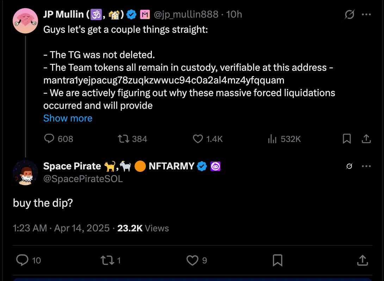Screen dimensions: 384x281
Task: Bookmark JP Mullin's post
Action: [x=347, y=139]
